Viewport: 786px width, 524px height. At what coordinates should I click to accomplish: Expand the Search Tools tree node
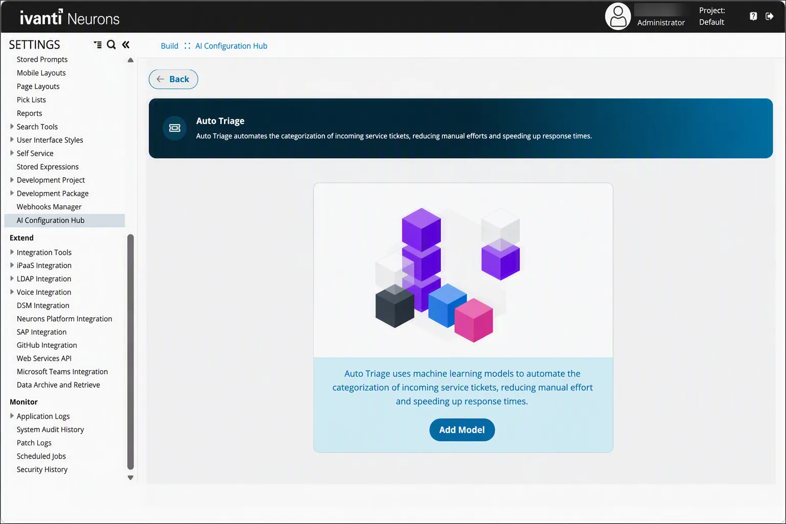12,127
